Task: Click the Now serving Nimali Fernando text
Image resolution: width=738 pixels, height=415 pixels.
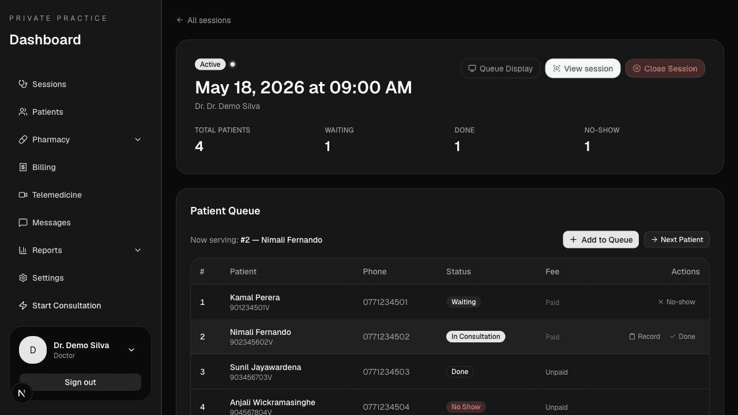Action: 256,240
